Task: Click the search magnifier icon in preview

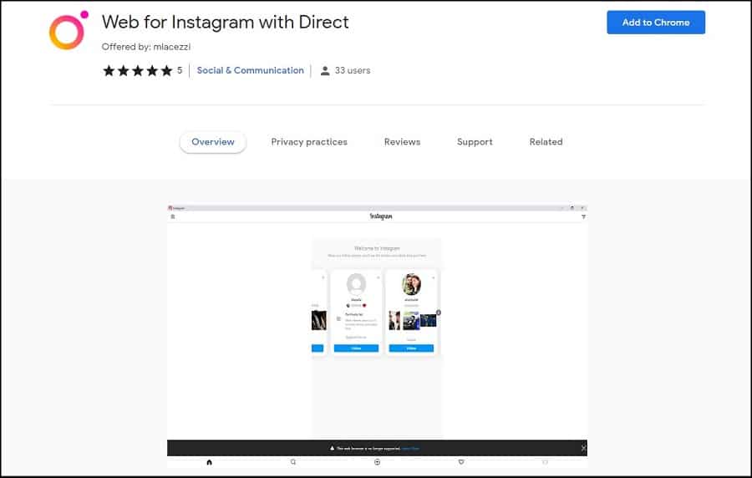Action: tap(293, 462)
